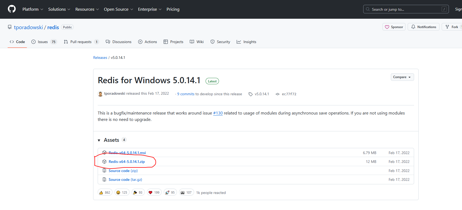
Task: Open the Resources dropdown menu
Action: point(87,9)
